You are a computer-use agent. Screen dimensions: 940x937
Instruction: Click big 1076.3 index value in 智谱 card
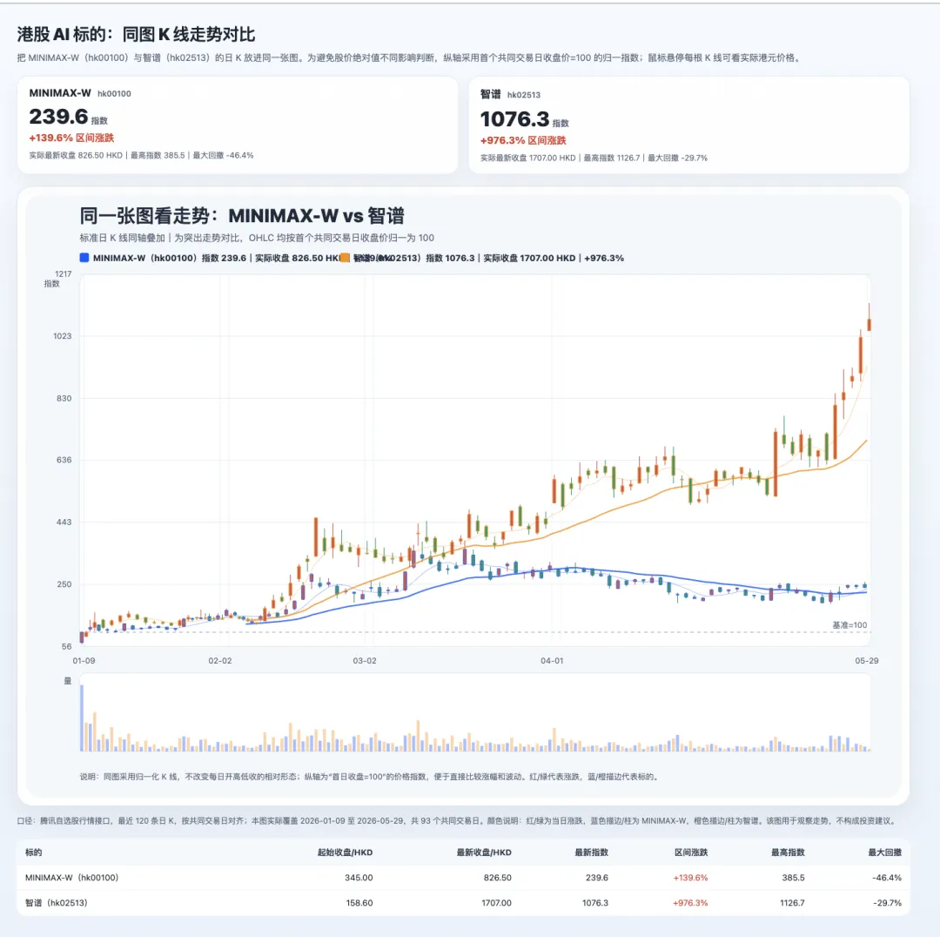515,119
